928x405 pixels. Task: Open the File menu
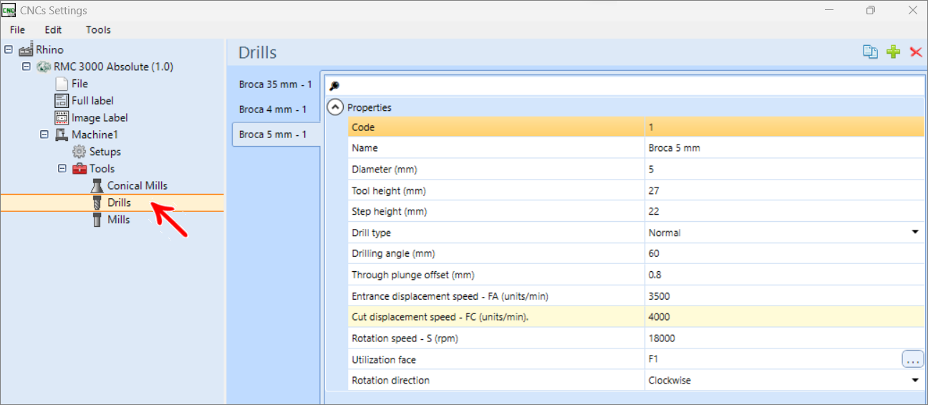(17, 29)
